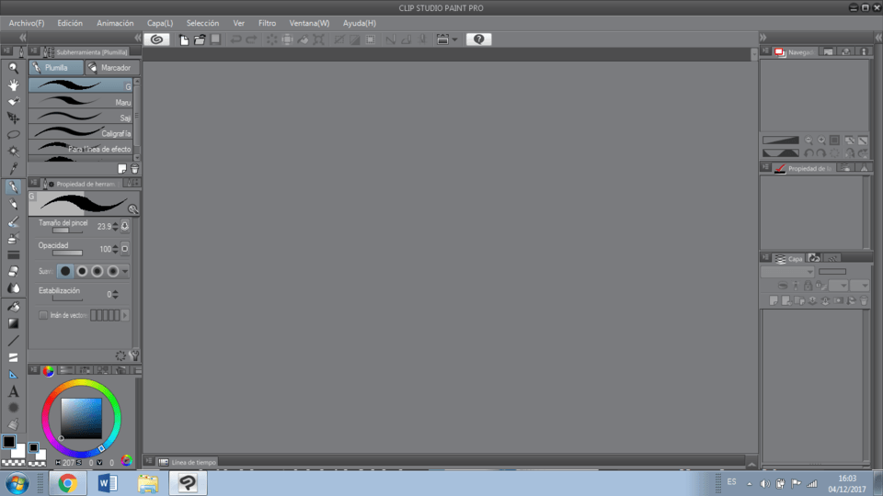Image resolution: width=883 pixels, height=496 pixels.
Task: Open file from command bar
Action: tap(200, 39)
